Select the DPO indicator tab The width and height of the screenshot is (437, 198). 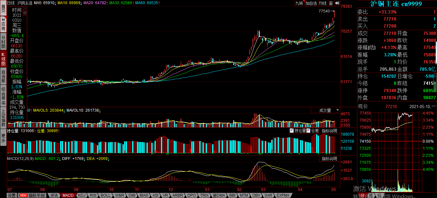(192, 195)
